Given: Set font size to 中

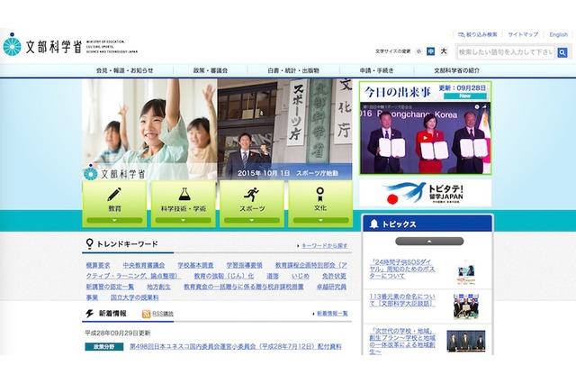Looking at the screenshot, I should tap(430, 51).
